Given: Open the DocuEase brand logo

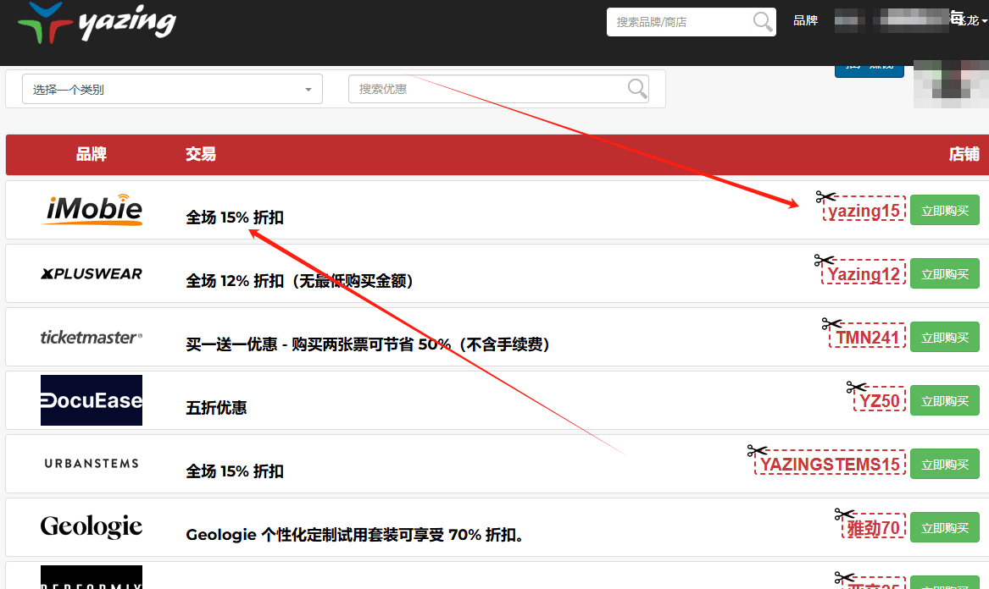Looking at the screenshot, I should click(92, 400).
